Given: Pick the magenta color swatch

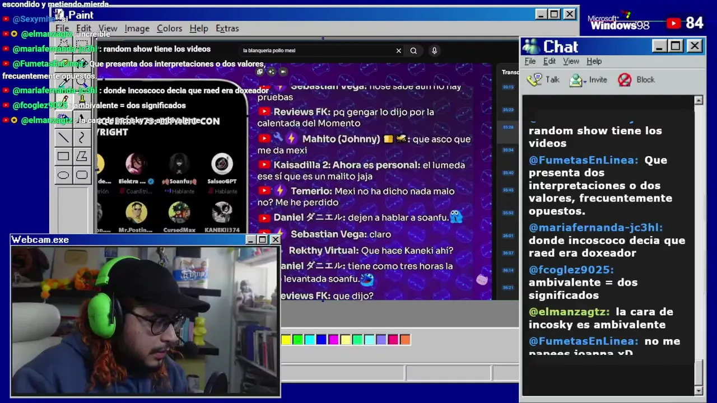Looking at the screenshot, I should 333,339.
